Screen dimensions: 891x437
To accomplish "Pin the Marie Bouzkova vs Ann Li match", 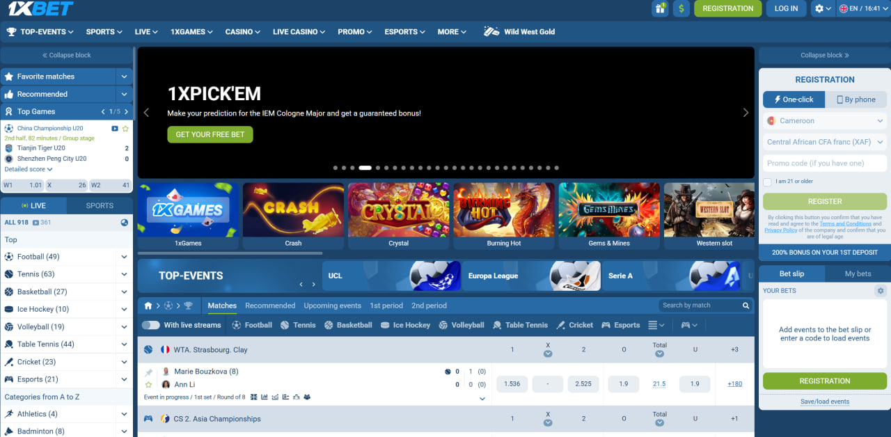I will (148, 373).
